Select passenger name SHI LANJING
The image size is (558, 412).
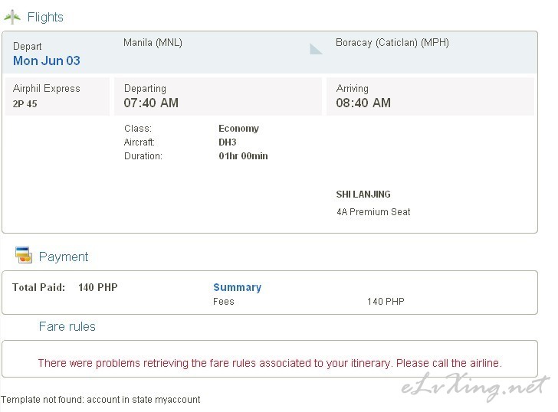pos(363,194)
